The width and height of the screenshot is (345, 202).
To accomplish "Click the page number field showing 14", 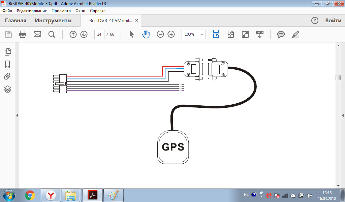I will coord(99,34).
